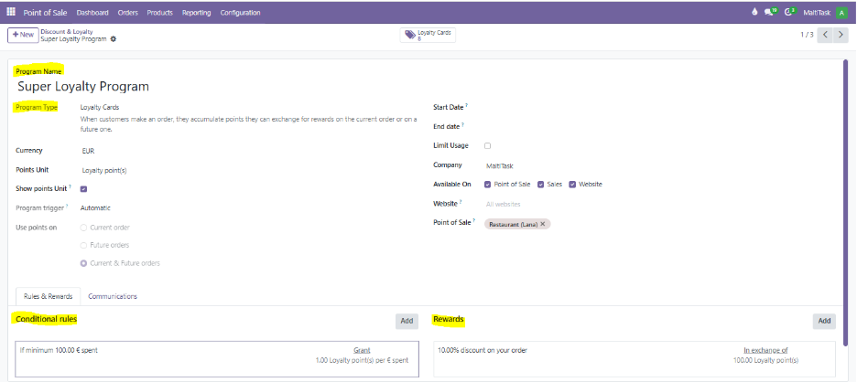Open the chat messages icon in top bar
This screenshot has width=857, height=382.
pyautogui.click(x=770, y=13)
